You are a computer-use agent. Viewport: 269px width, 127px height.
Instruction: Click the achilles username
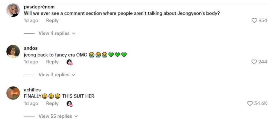[32, 89]
